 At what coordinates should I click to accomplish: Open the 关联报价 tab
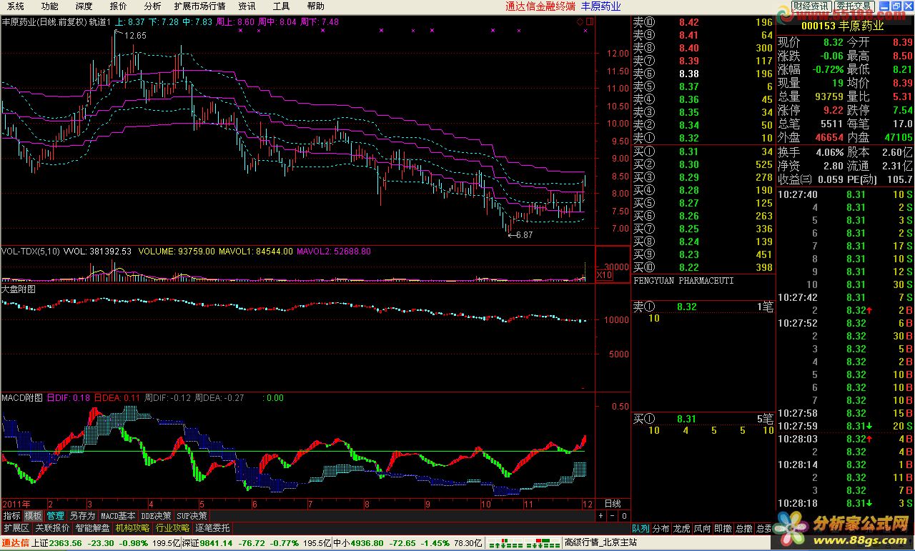[x=52, y=528]
